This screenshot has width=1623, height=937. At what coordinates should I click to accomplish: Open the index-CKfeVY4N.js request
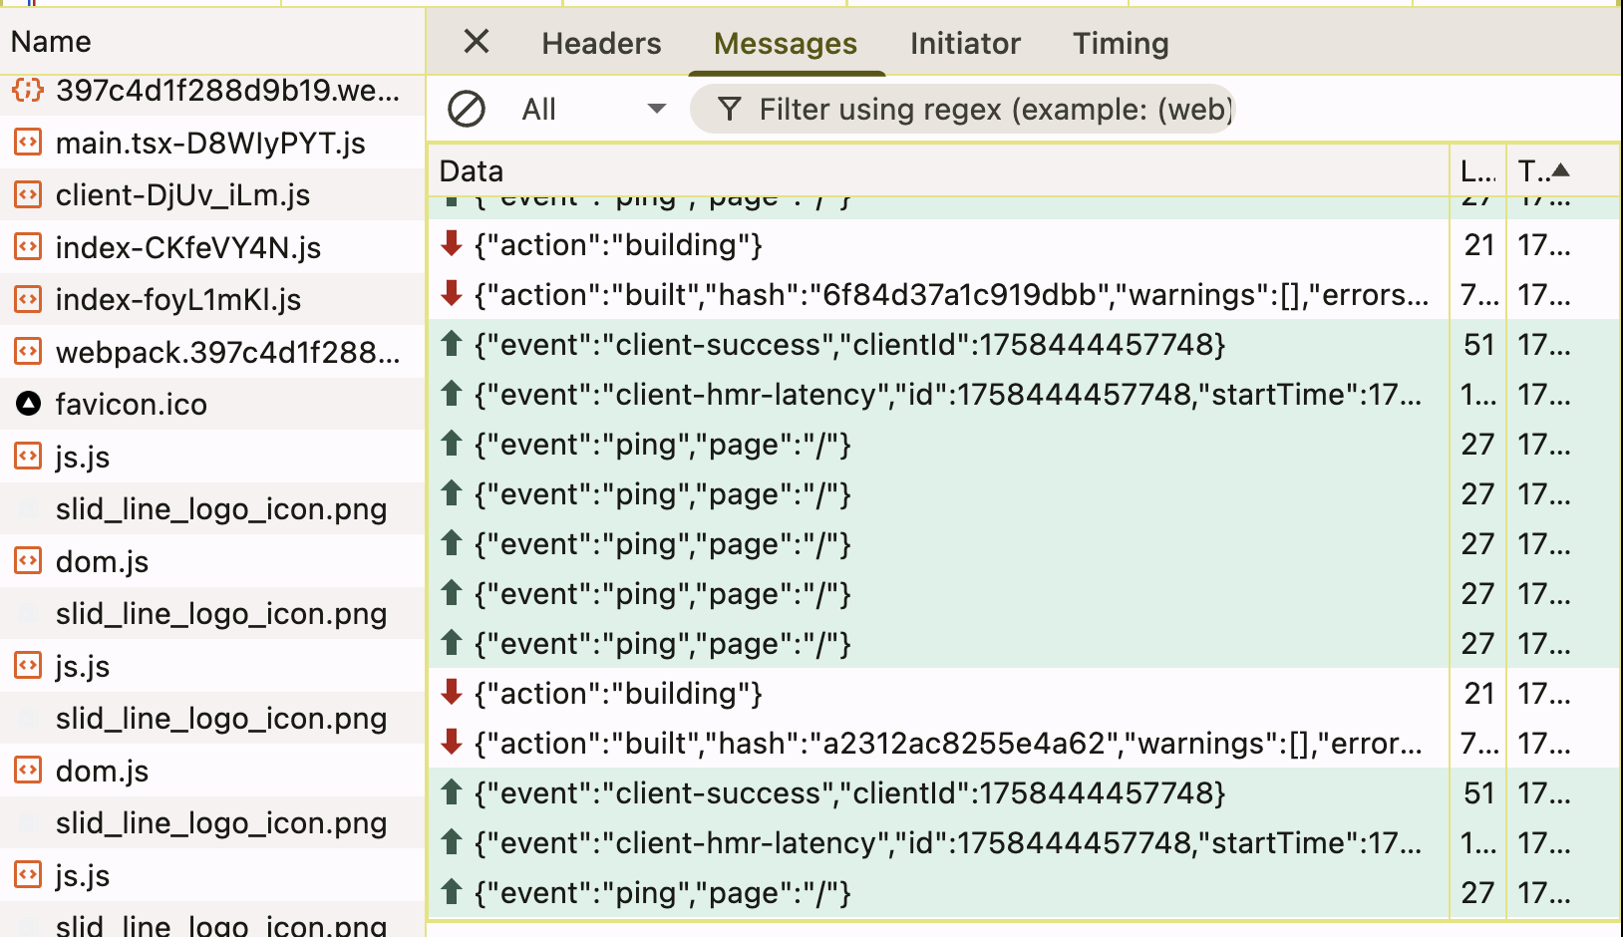[x=188, y=248]
